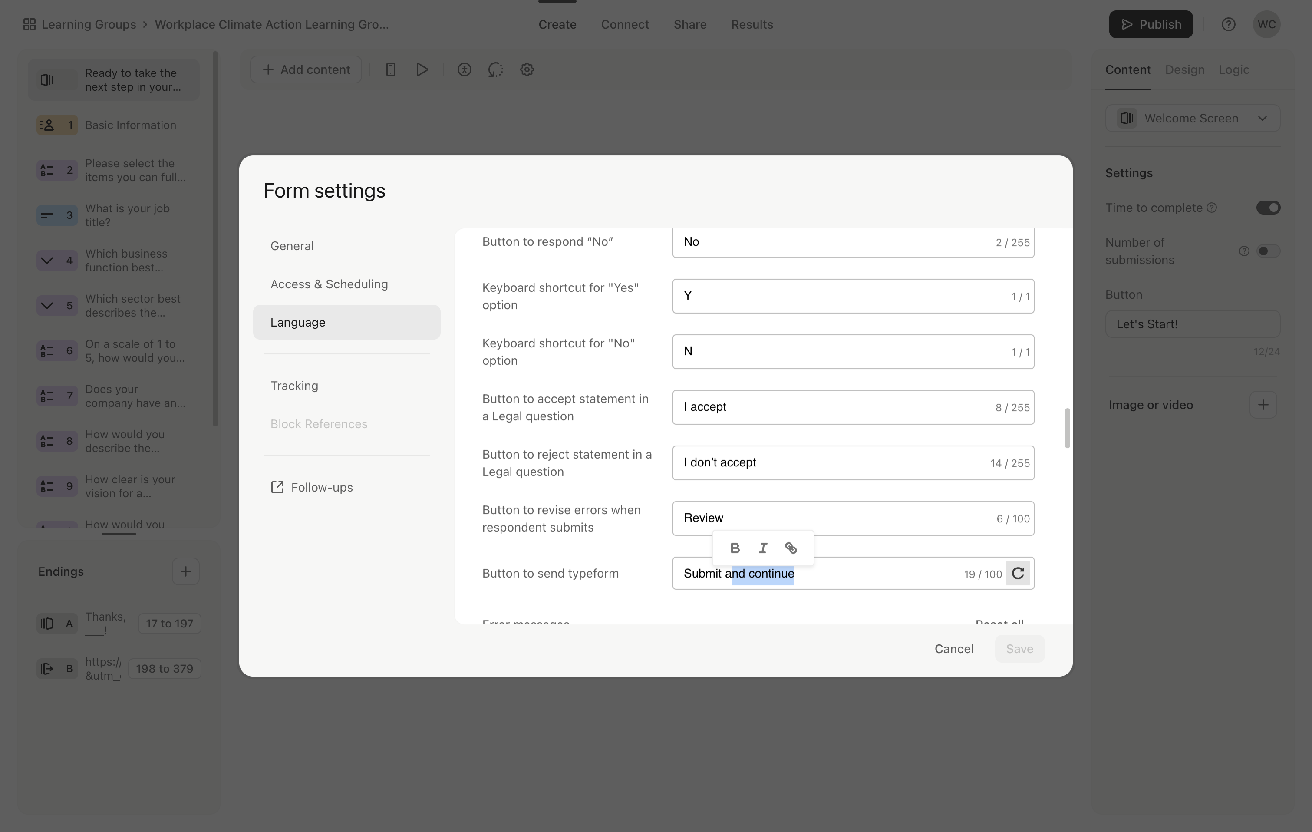Open Follow-ups external link
The image size is (1312, 832).
coord(312,487)
